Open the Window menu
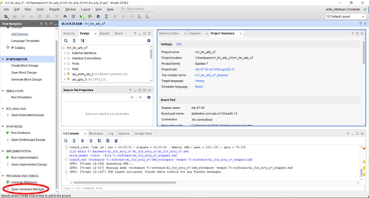Viewport: 369px width, 198px height. [70, 9]
